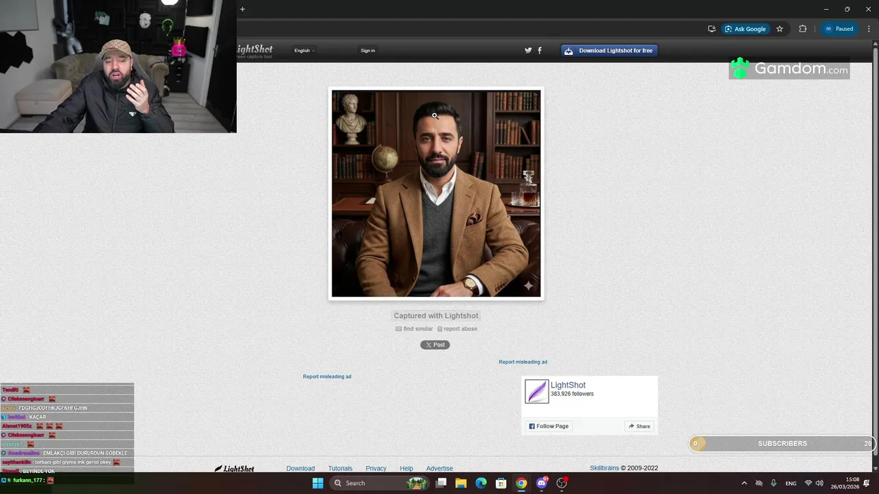879x494 pixels.
Task: Open the Facebook icon in header
Action: pyautogui.click(x=540, y=50)
